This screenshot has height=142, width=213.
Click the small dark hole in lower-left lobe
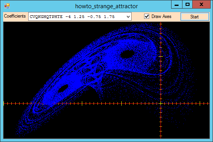pos(63,88)
